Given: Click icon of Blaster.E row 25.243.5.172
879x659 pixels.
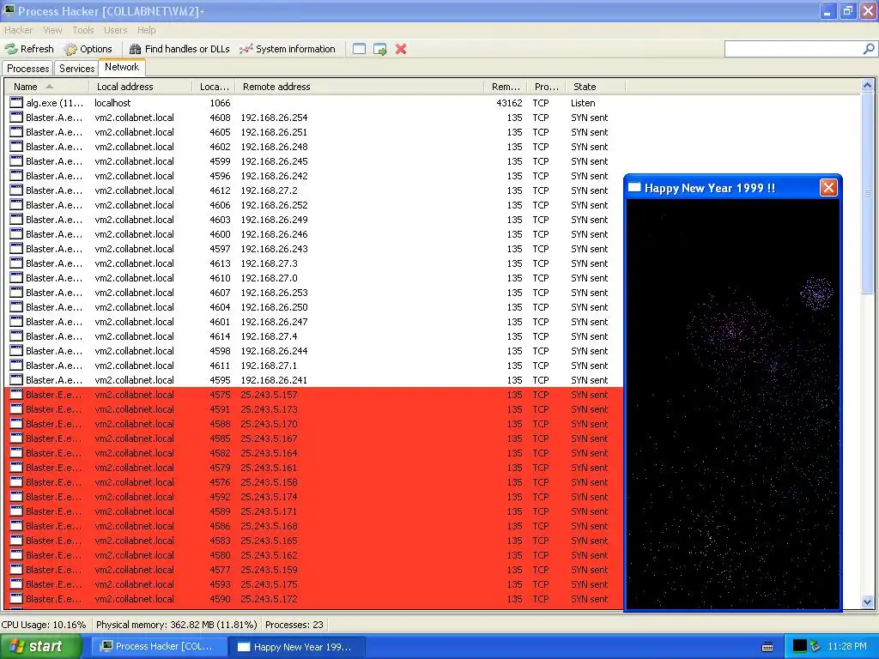Looking at the screenshot, I should click(16, 599).
